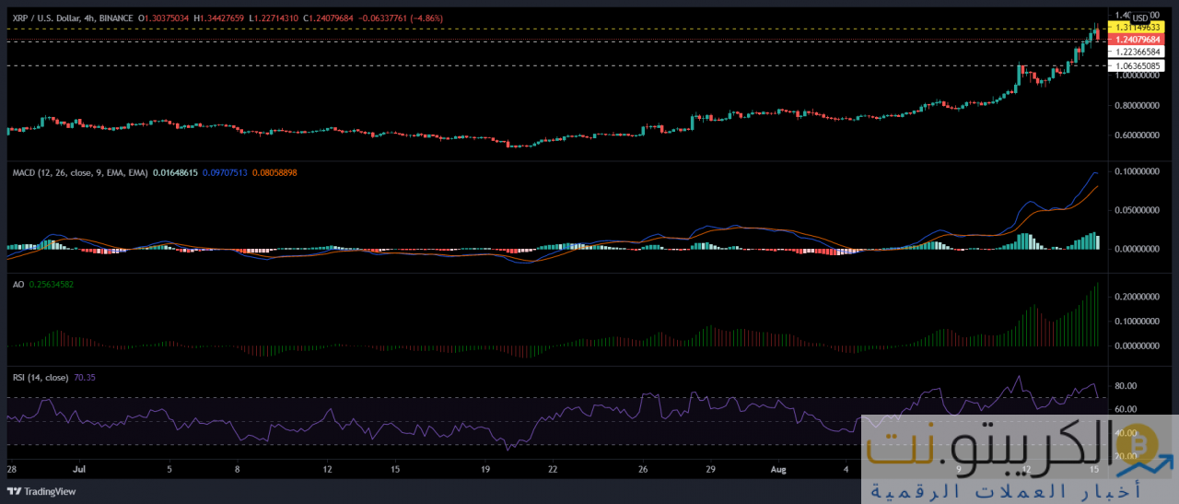
Task: Select the white 1.22366584 price level label
Action: pos(1141,53)
